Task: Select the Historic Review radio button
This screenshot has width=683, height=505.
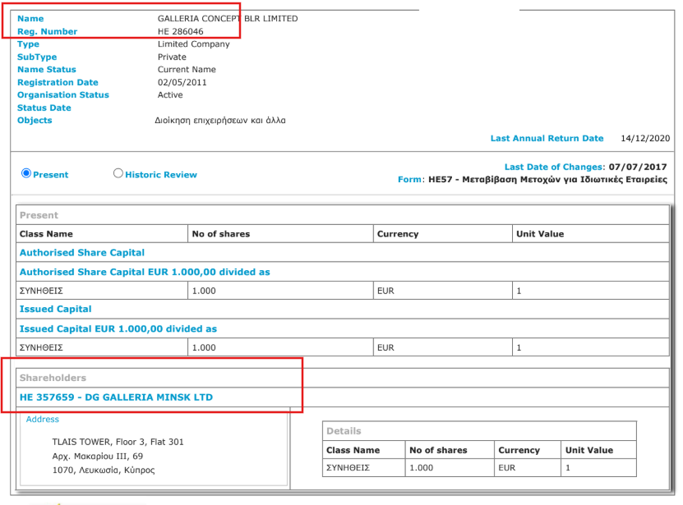Action: coord(118,173)
